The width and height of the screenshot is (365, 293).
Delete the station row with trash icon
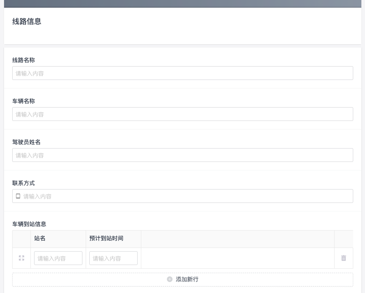pos(343,258)
